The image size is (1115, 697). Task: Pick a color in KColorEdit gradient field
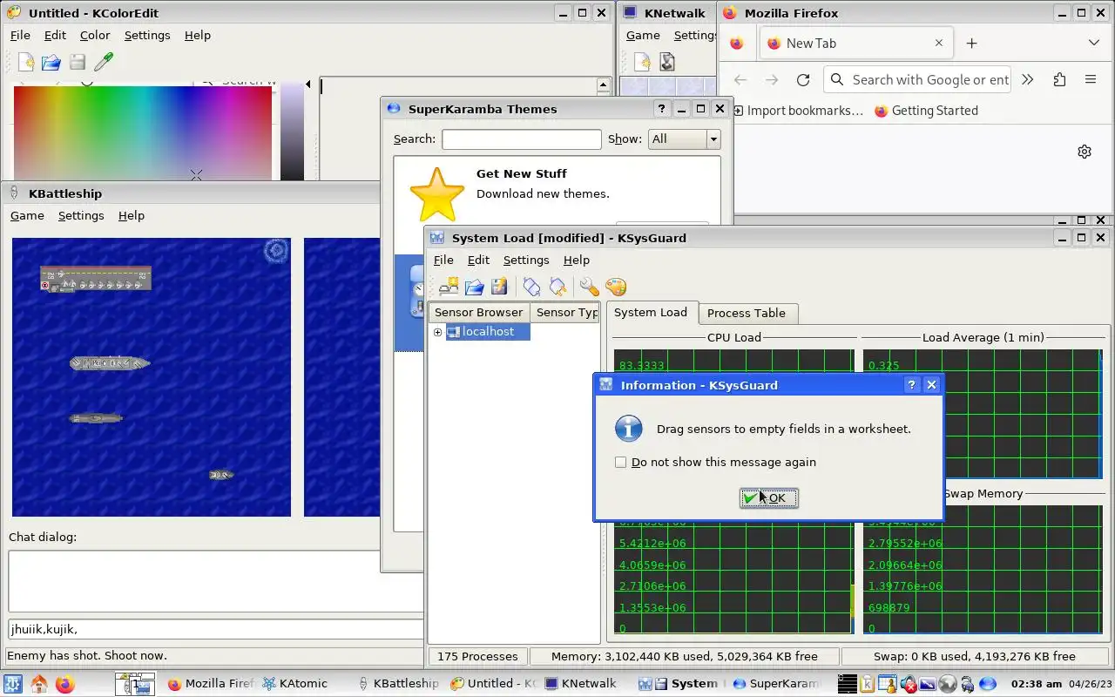click(142, 132)
